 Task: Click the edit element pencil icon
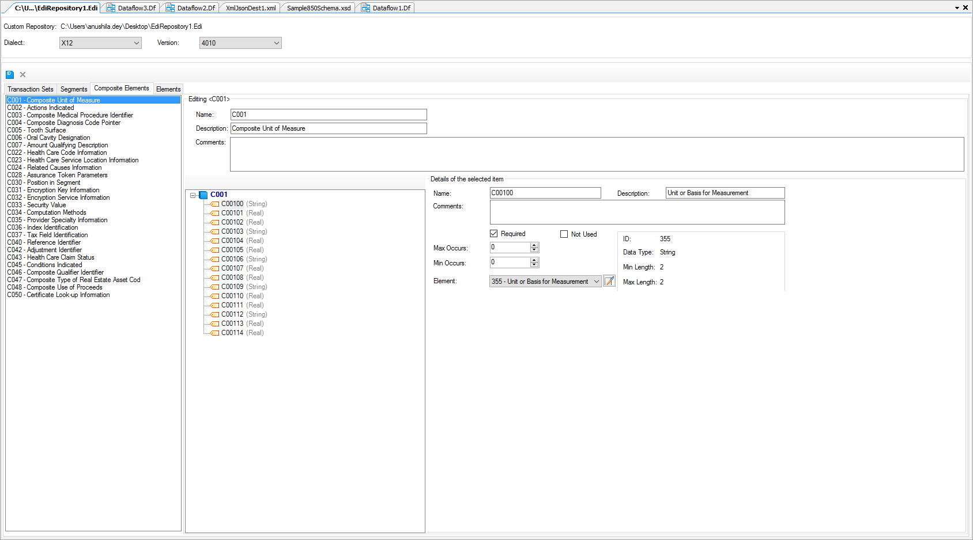click(x=609, y=282)
